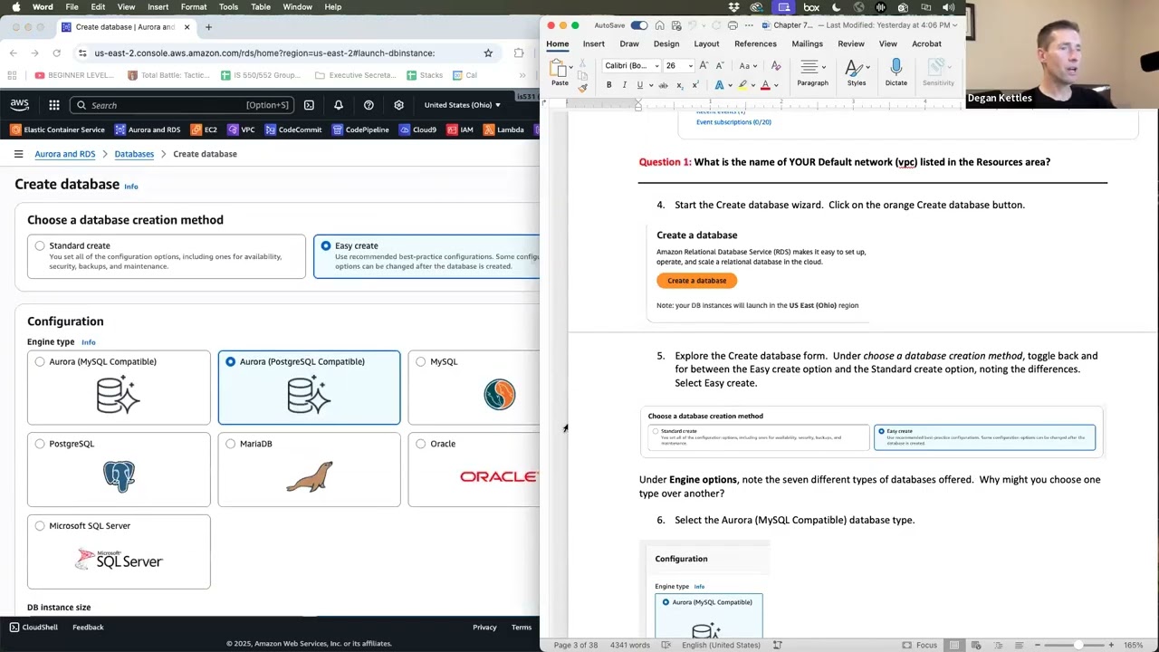1159x652 pixels.
Task: Open CloudShell from the AWS footer
Action: tap(34, 627)
